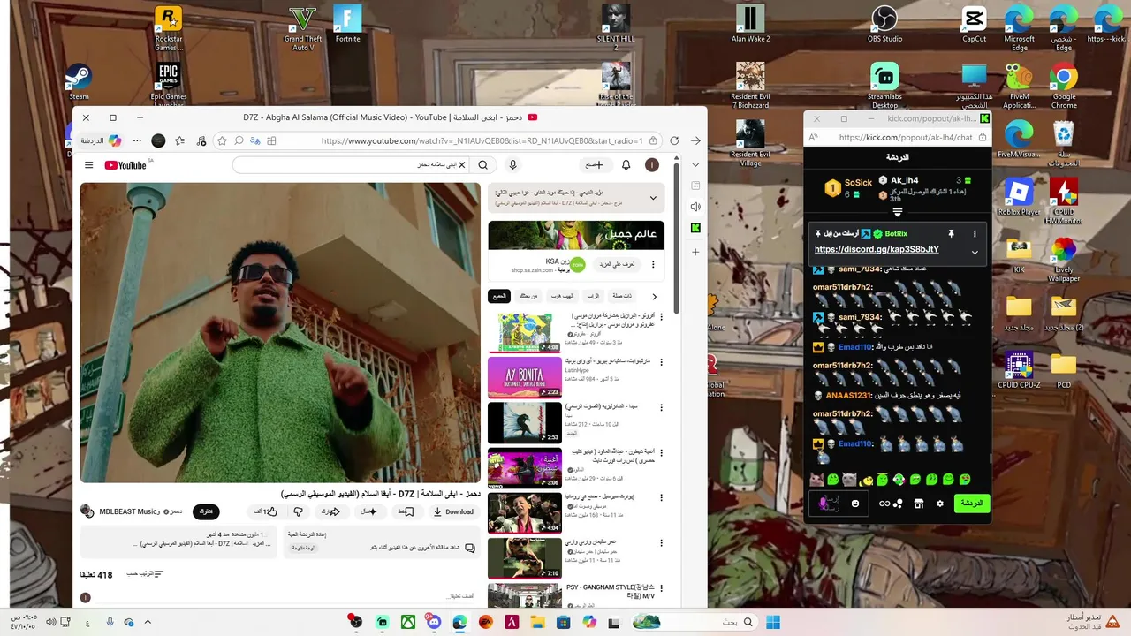Open options for the AY BONITA video

(x=660, y=362)
